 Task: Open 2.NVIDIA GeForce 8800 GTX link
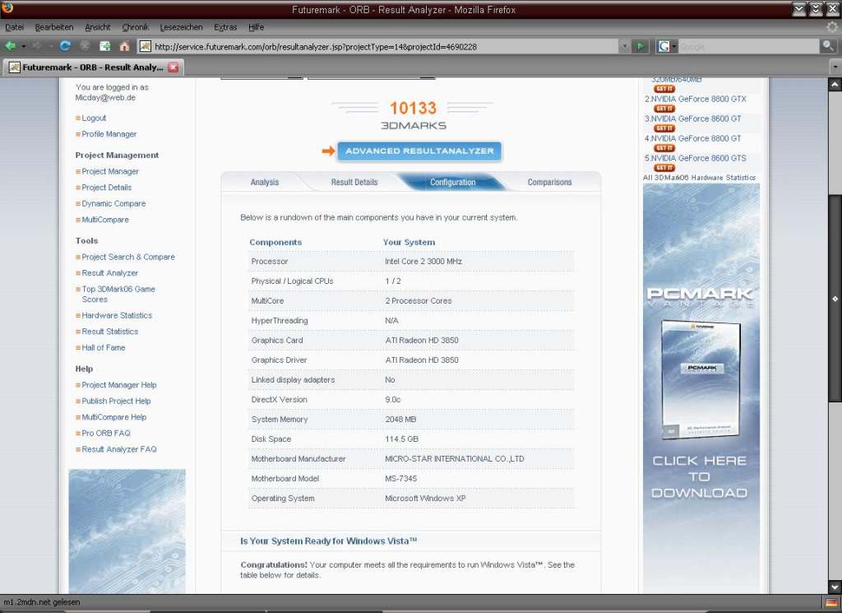click(696, 99)
